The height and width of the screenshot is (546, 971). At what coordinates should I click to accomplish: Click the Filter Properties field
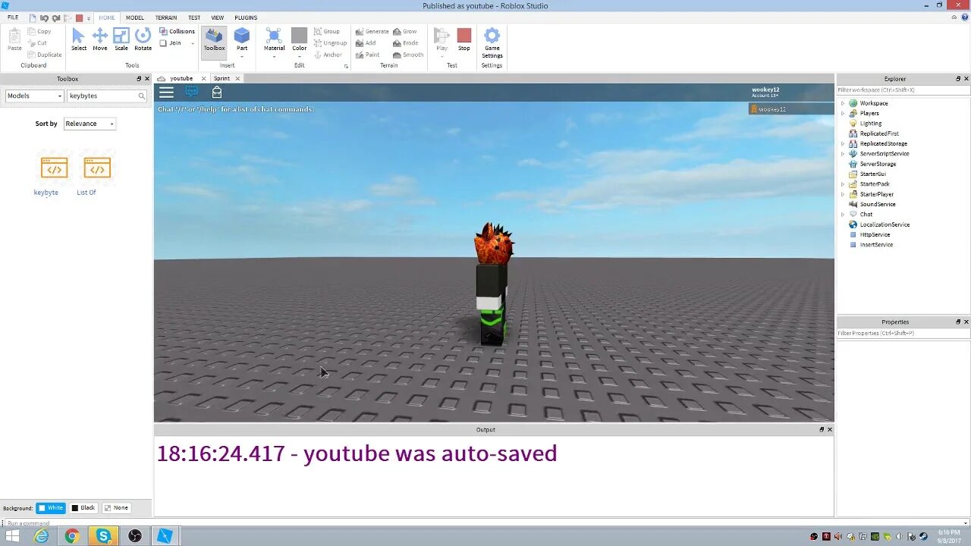903,334
